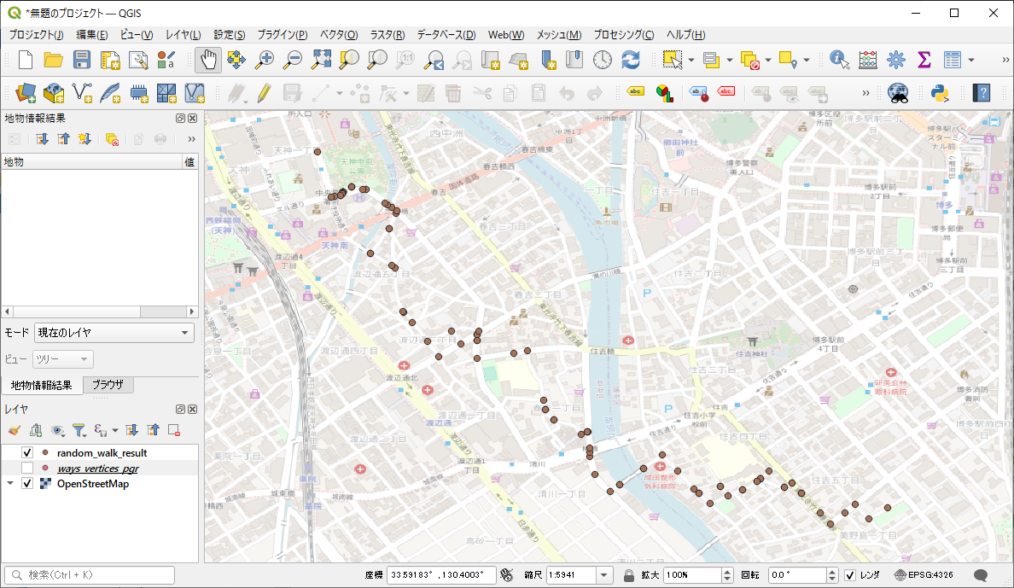Open the Python console
Viewport: 1014px width, 588px height.
pyautogui.click(x=941, y=92)
